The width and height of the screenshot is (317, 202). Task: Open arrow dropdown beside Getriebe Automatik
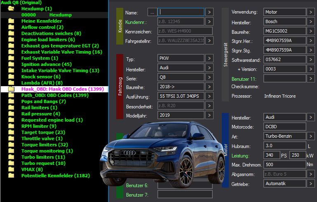coord(311,183)
